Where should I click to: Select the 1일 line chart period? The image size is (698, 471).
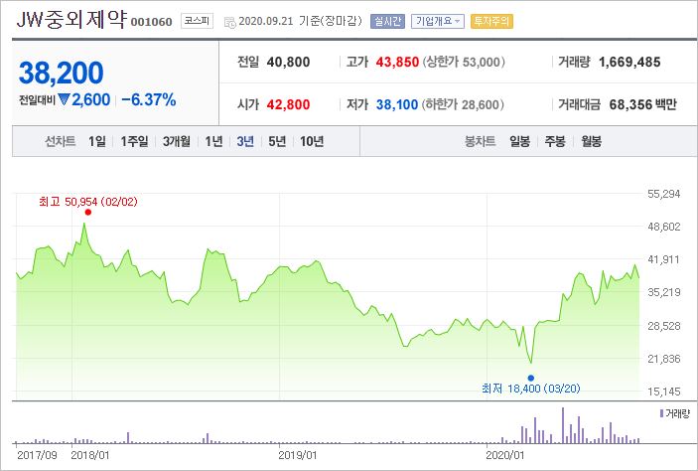(97, 141)
